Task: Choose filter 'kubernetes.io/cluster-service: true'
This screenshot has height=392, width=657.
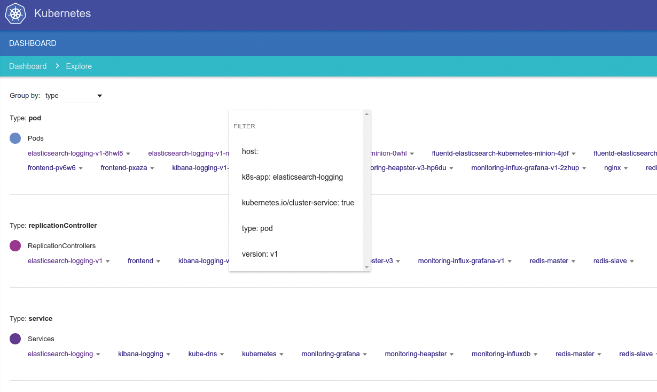Action: (296, 203)
